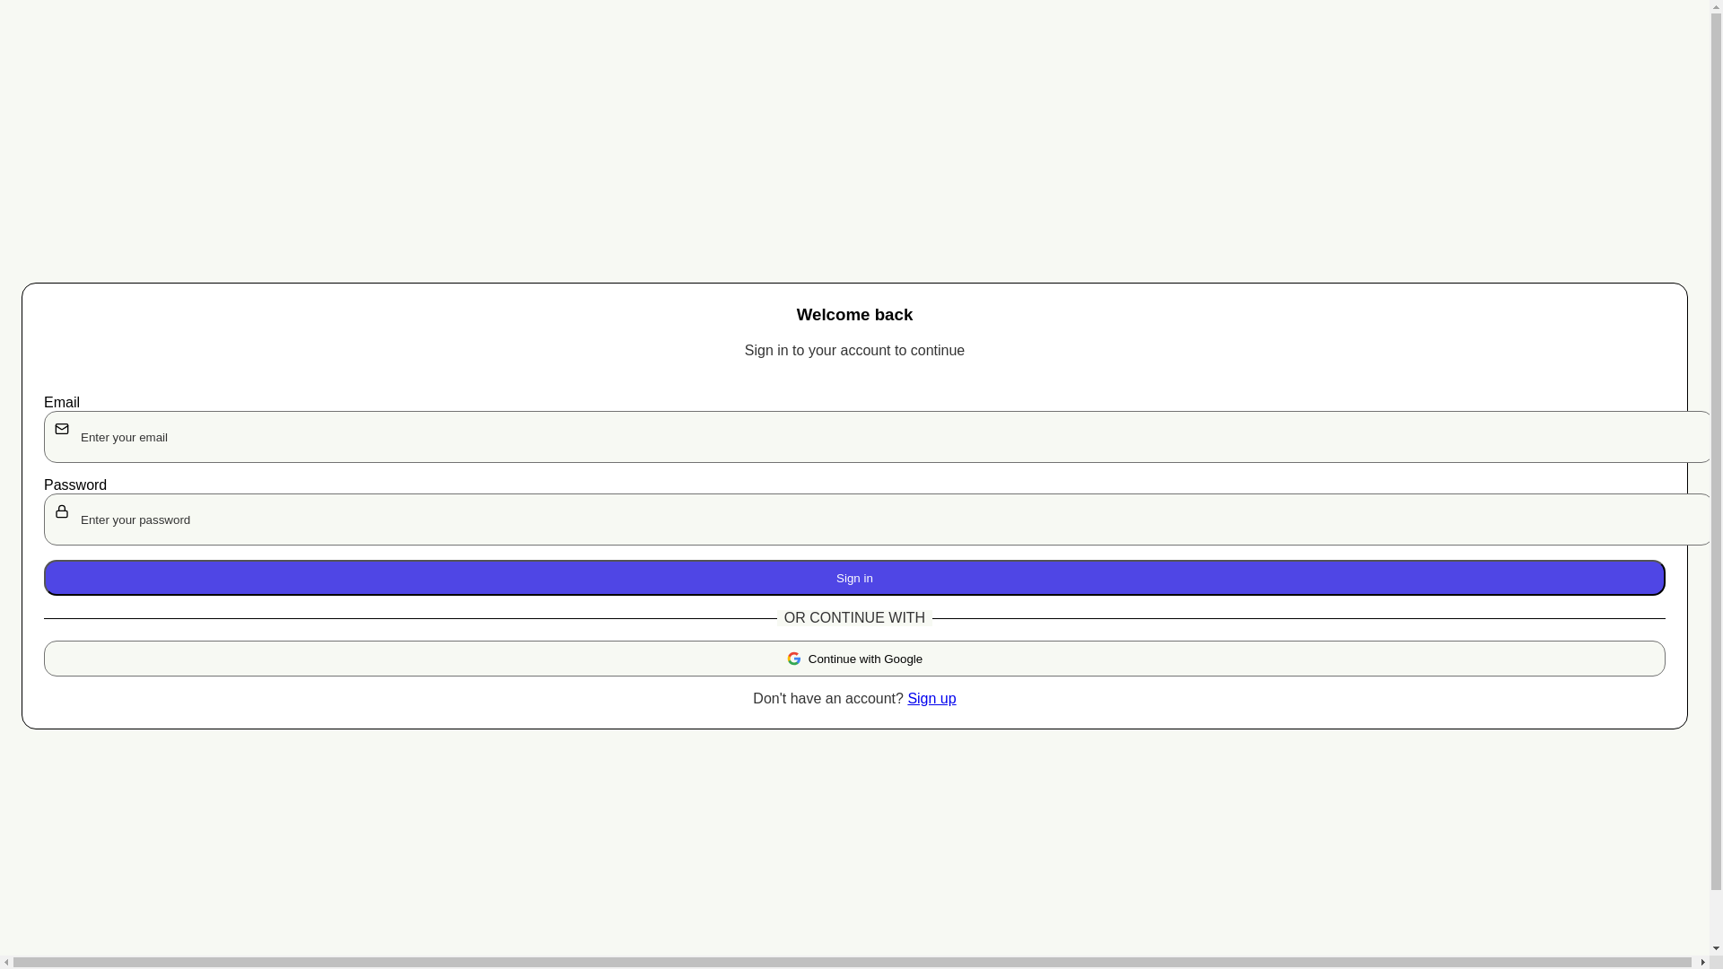Click the horizontal scrollbar right arrow
The width and height of the screenshot is (1723, 969).
coord(1702,963)
